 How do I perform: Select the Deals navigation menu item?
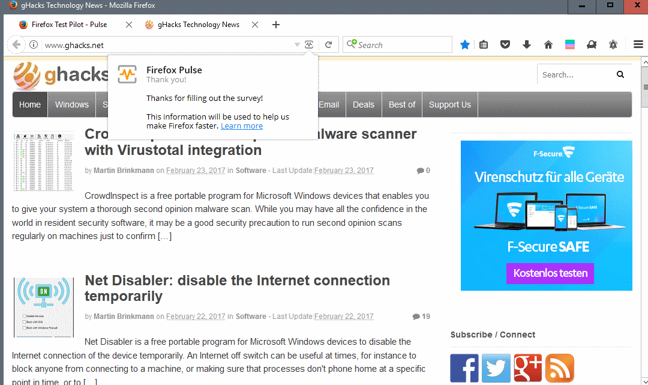click(x=363, y=105)
